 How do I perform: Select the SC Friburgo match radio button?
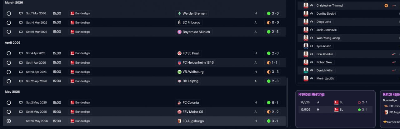(x=9, y=23)
